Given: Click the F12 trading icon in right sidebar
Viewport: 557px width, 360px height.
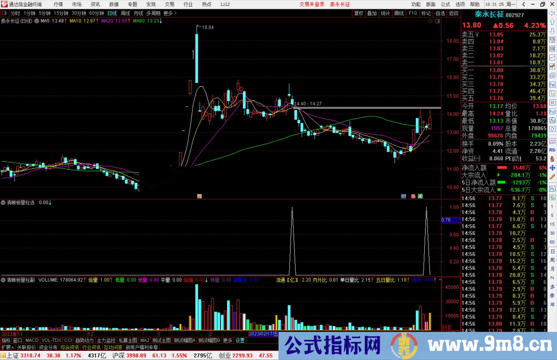Looking at the screenshot, I should (552, 111).
